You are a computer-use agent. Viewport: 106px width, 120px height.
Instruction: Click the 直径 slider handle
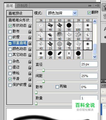[43, 70]
